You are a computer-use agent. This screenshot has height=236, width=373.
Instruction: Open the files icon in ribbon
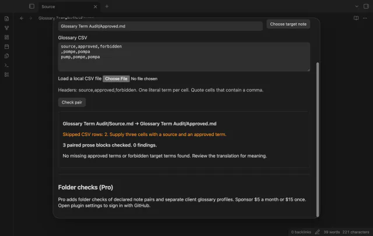[x=6, y=19]
